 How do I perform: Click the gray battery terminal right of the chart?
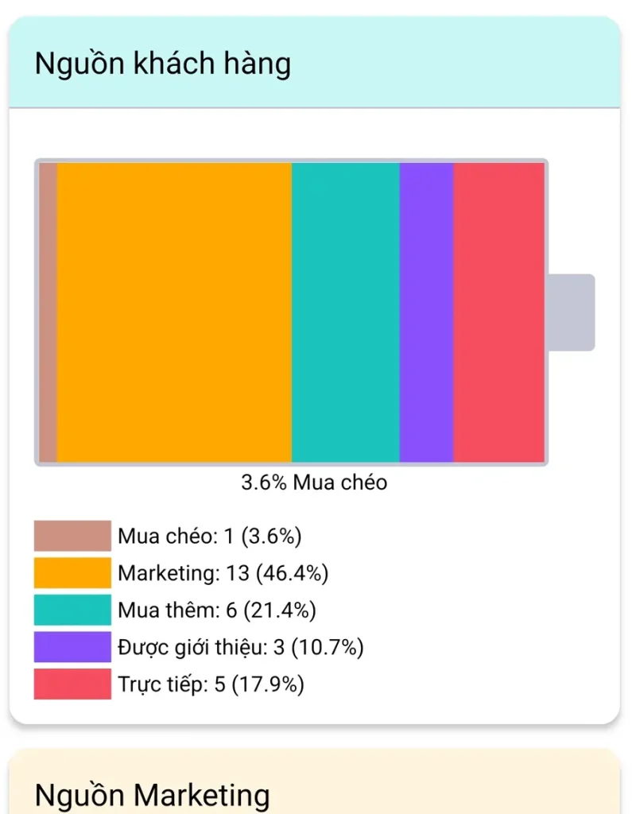pyautogui.click(x=572, y=312)
